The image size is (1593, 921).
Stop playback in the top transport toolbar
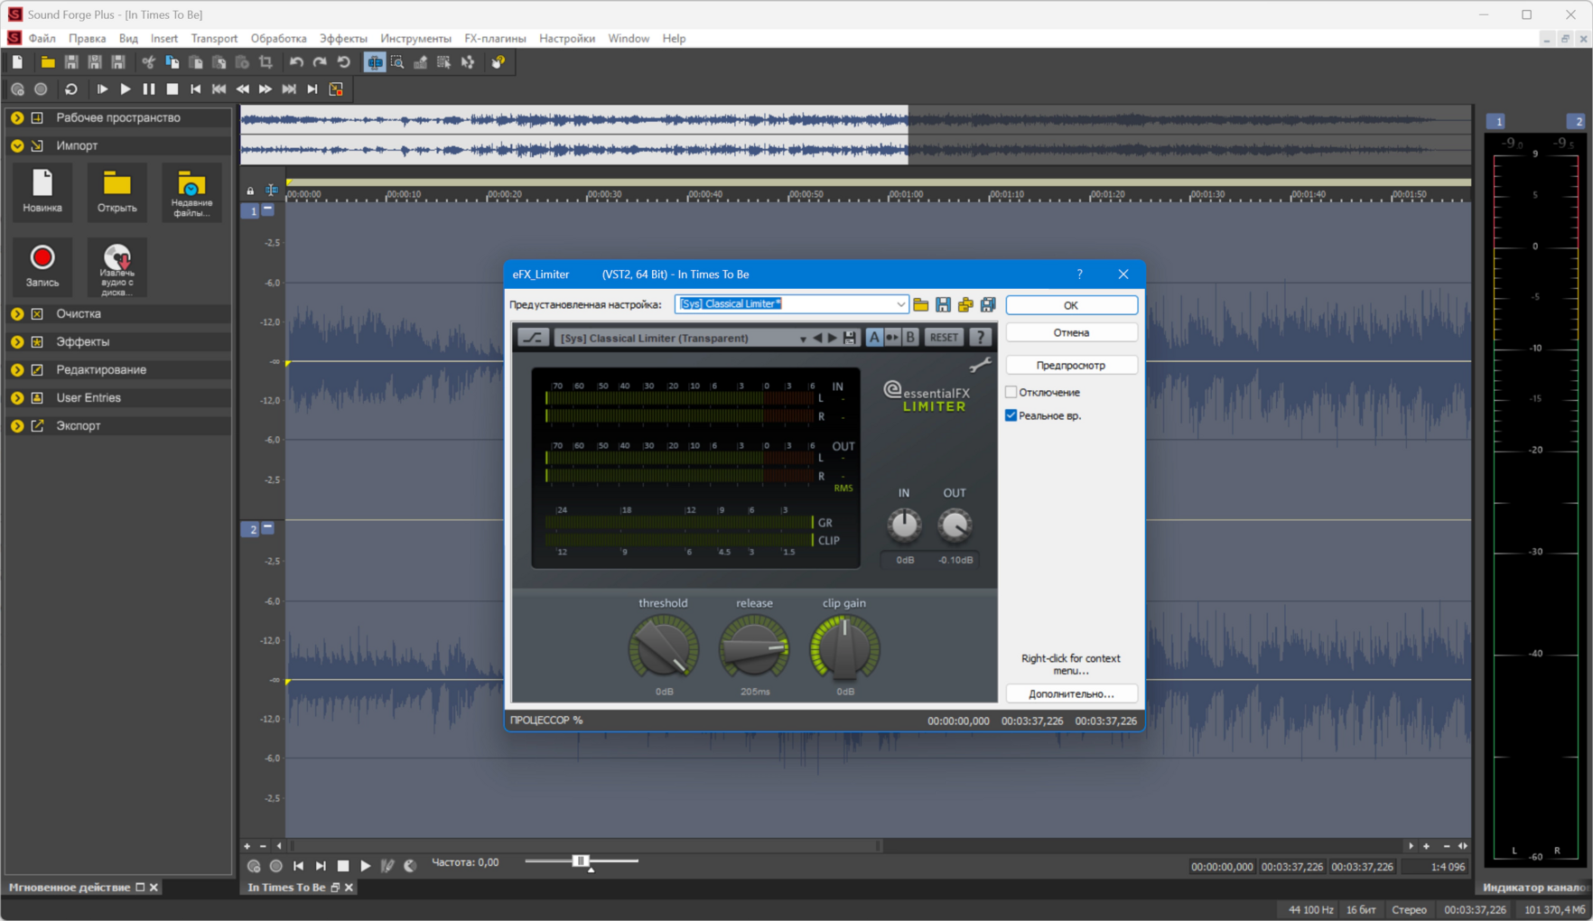[x=172, y=89]
